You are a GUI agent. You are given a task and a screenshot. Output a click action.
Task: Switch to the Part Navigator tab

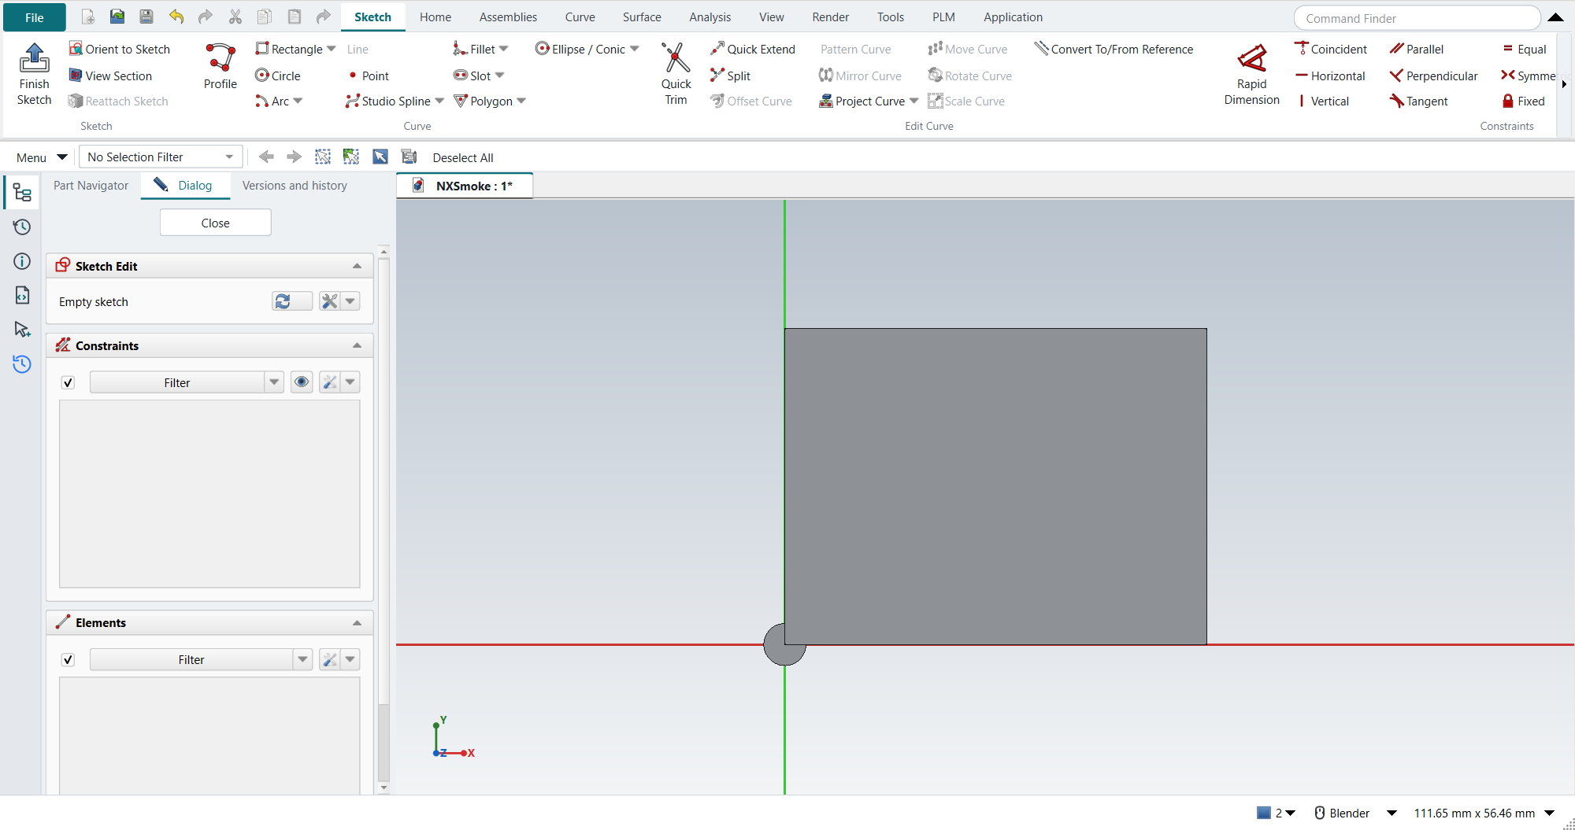point(91,186)
